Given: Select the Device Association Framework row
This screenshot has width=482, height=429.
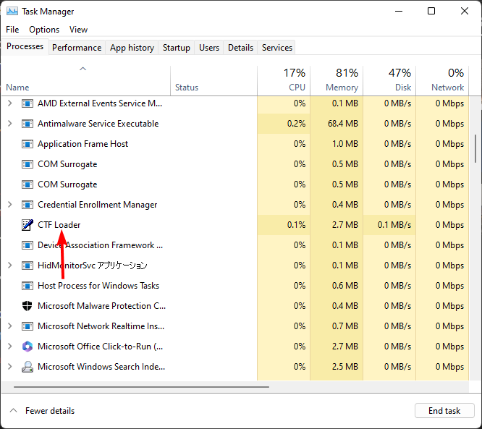Looking at the screenshot, I should 235,245.
